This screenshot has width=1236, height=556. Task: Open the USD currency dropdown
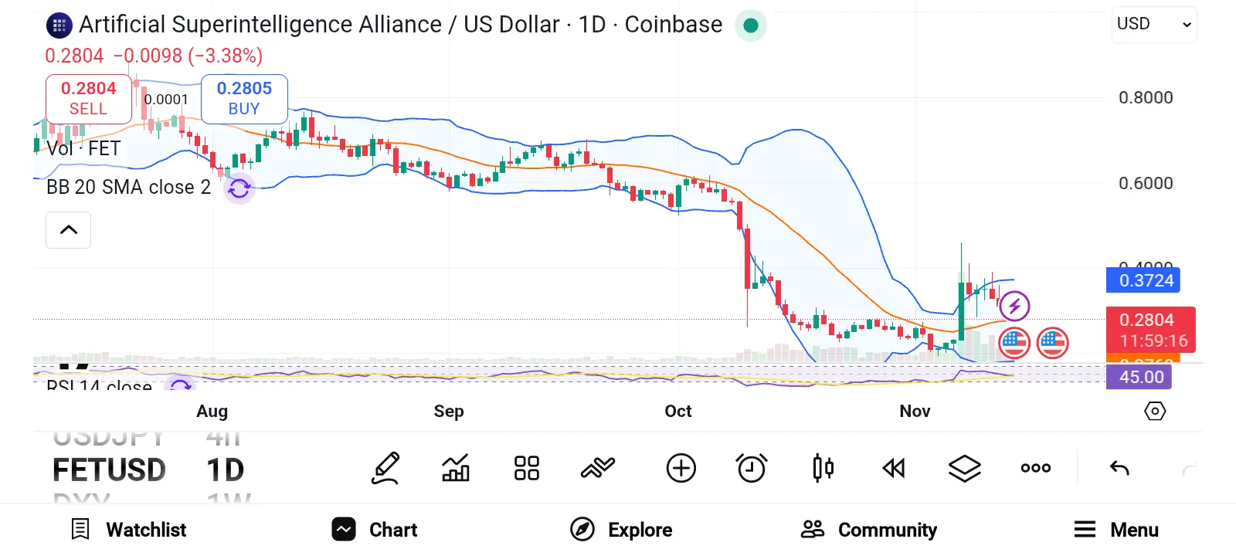tap(1154, 25)
